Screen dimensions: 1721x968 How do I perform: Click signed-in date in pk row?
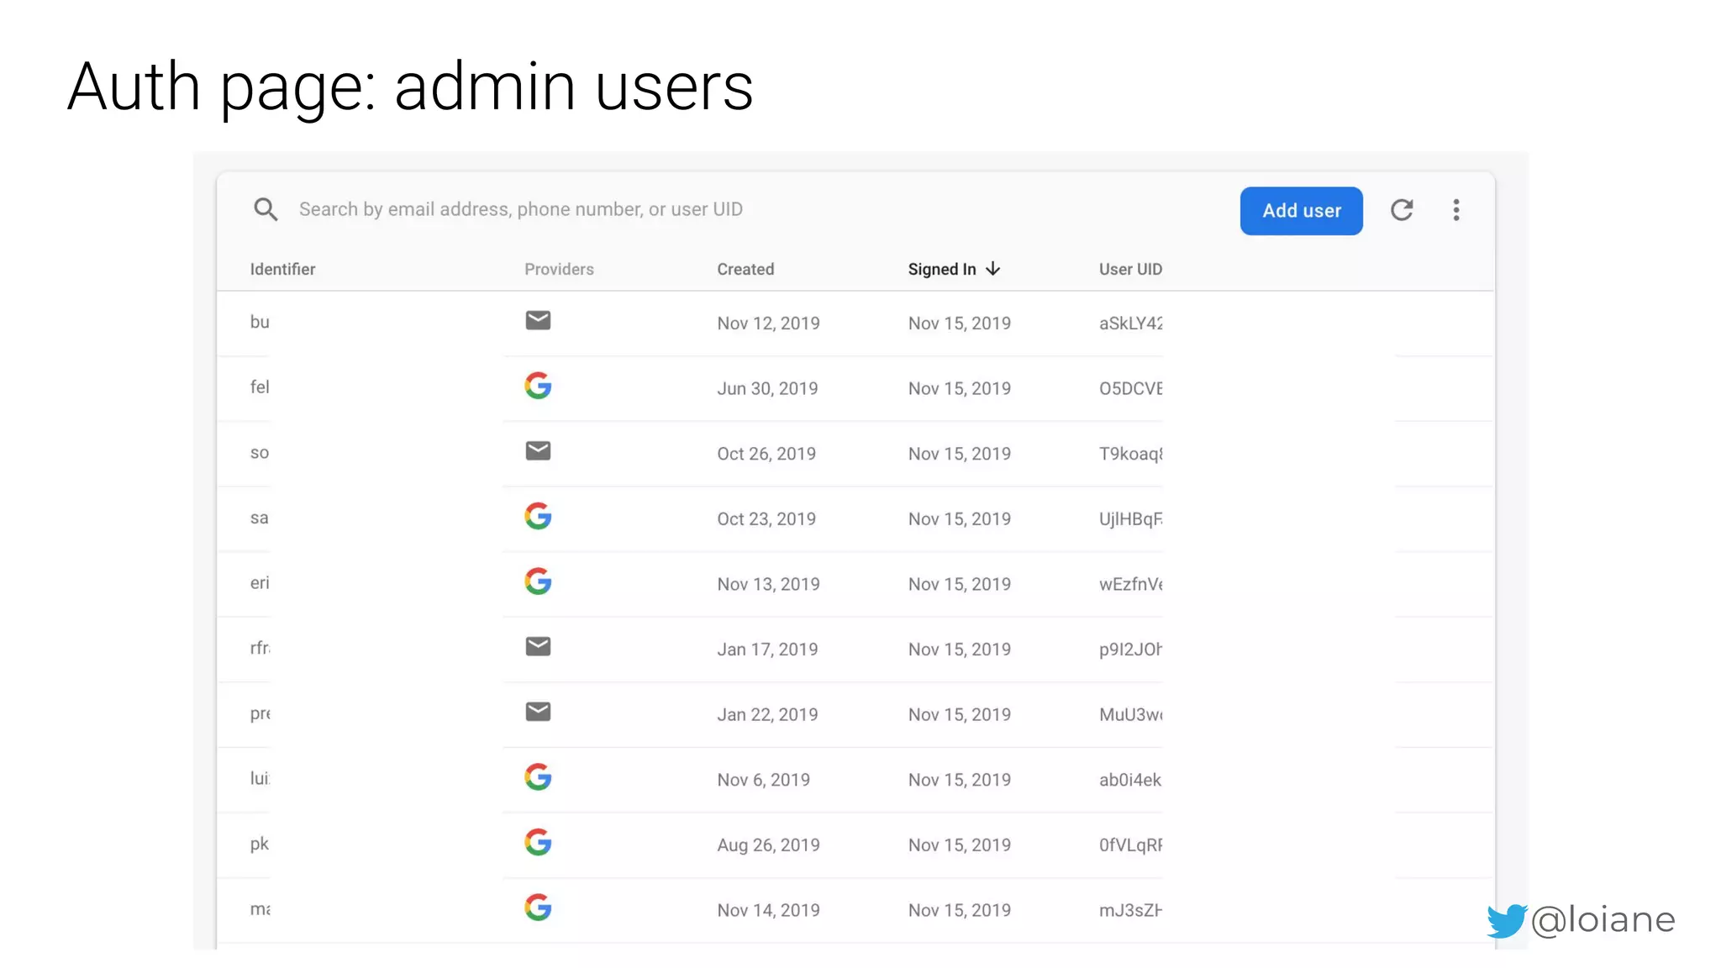pos(959,845)
